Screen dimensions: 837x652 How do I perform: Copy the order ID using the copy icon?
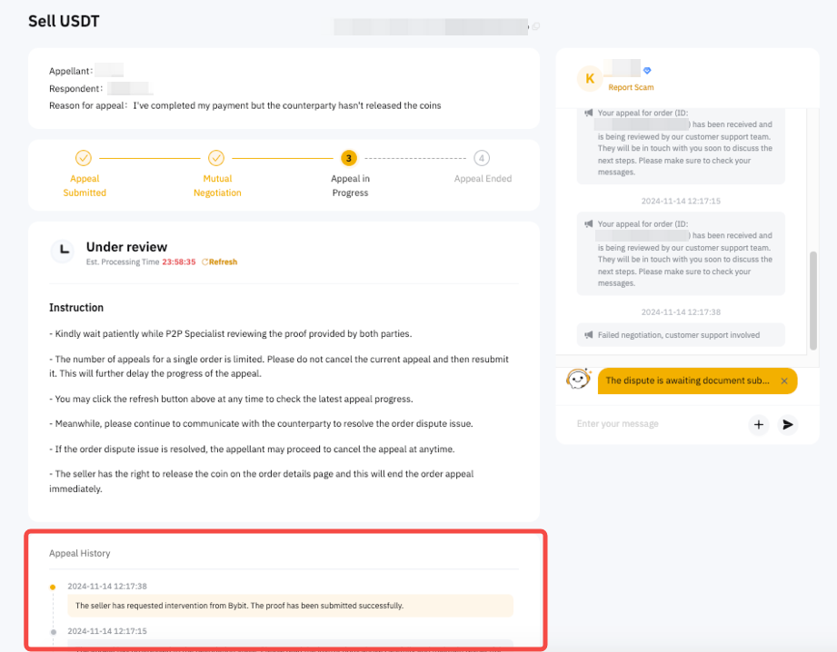536,26
